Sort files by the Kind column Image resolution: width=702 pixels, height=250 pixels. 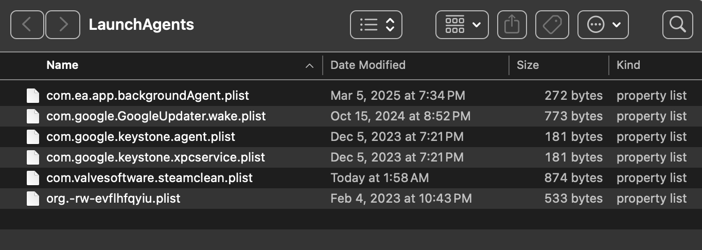(628, 65)
